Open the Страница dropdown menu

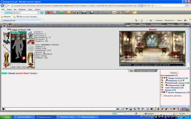tap(159, 20)
